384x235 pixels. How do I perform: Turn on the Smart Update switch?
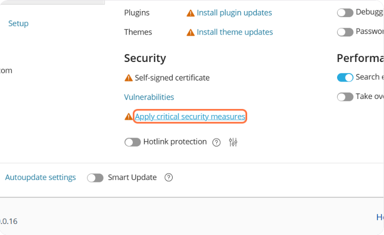coord(95,177)
